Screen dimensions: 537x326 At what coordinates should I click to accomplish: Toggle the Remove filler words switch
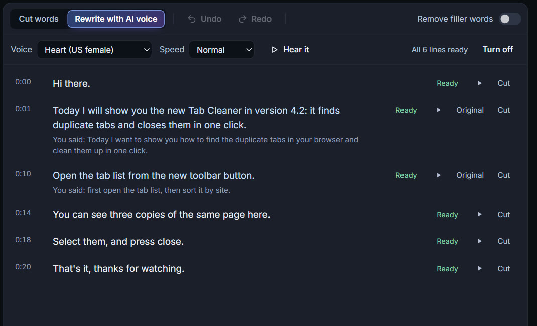coord(509,19)
